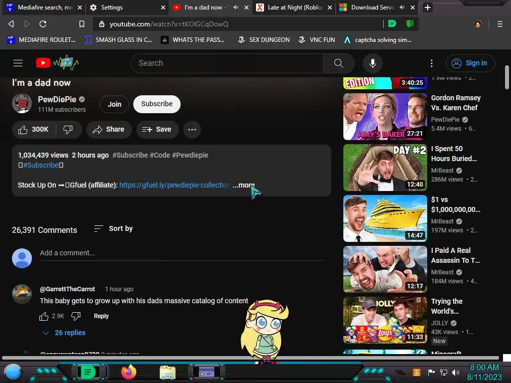Expand description with ...more
Viewport: 511px width, 383px height.
point(244,185)
